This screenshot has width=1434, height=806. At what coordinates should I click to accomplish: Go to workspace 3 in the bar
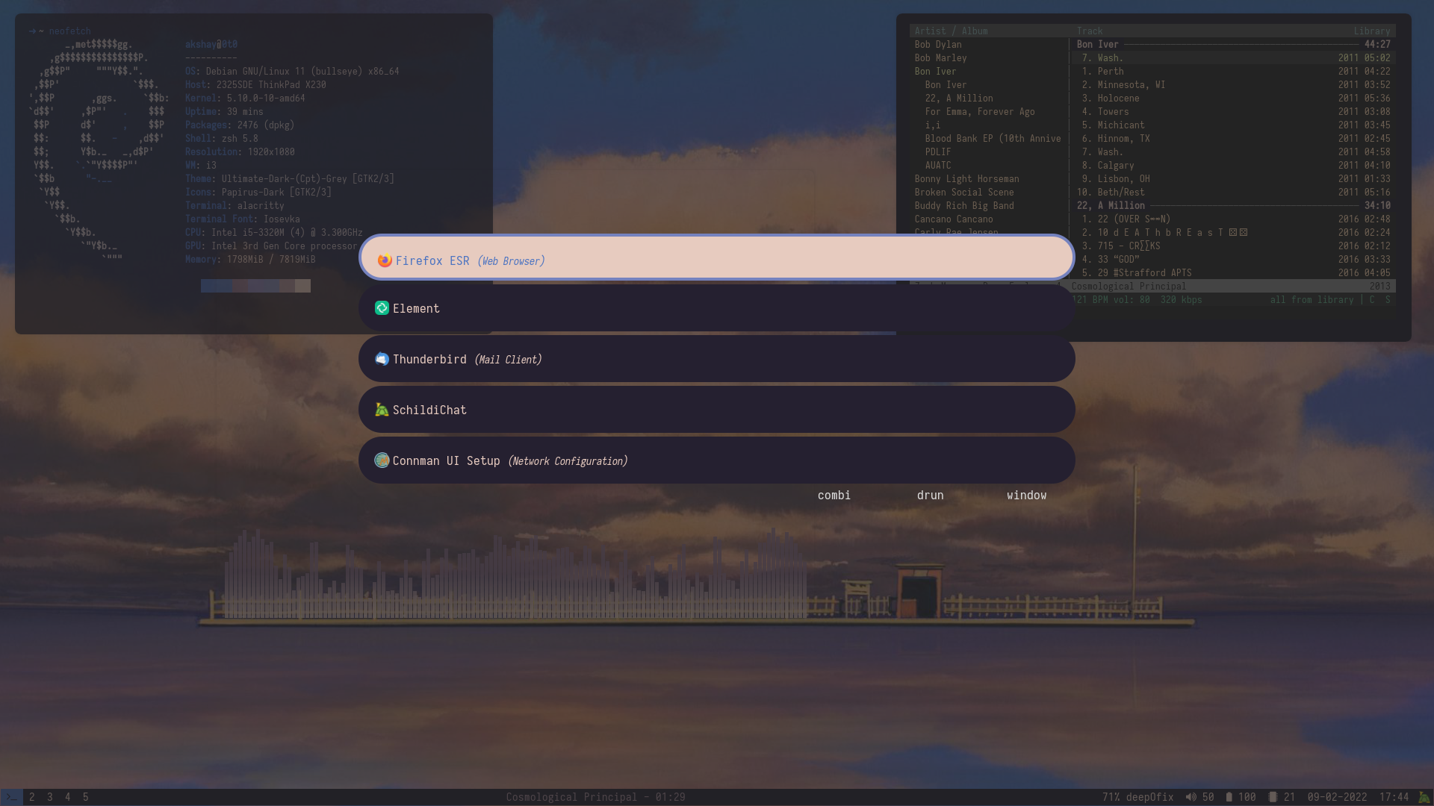tap(50, 797)
